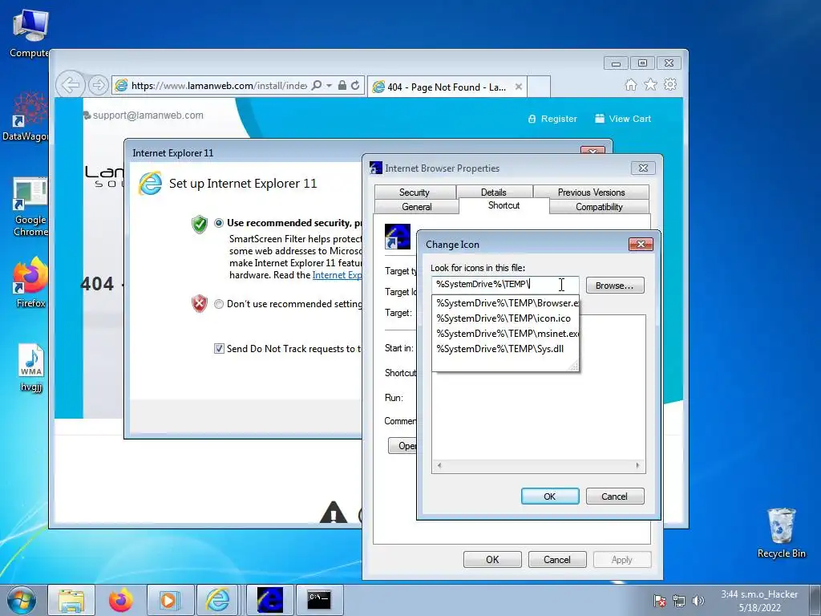The width and height of the screenshot is (821, 616).
Task: Open File Explorer from the taskbar
Action: [x=71, y=600]
